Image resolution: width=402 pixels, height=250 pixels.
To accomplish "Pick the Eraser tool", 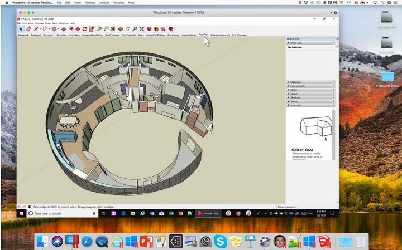I will click(28, 29).
